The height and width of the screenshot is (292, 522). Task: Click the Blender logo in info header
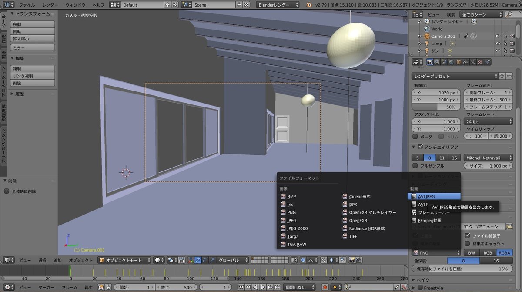click(x=308, y=5)
